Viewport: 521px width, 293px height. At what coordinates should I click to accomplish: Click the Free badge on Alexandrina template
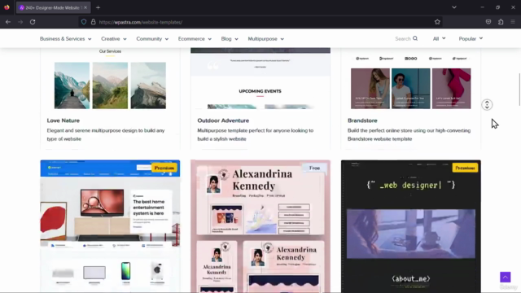click(314, 168)
